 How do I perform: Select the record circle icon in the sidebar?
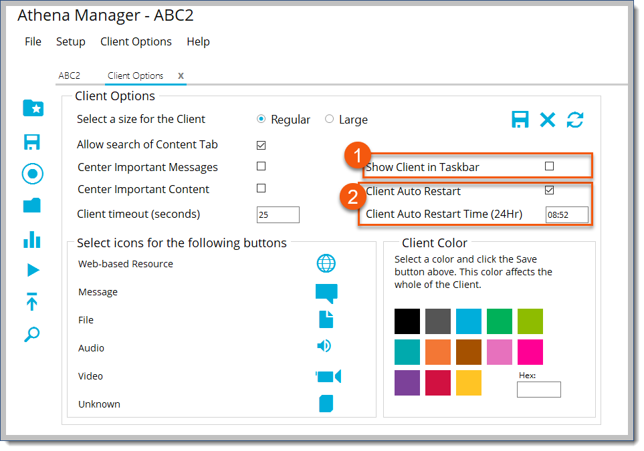pos(33,174)
